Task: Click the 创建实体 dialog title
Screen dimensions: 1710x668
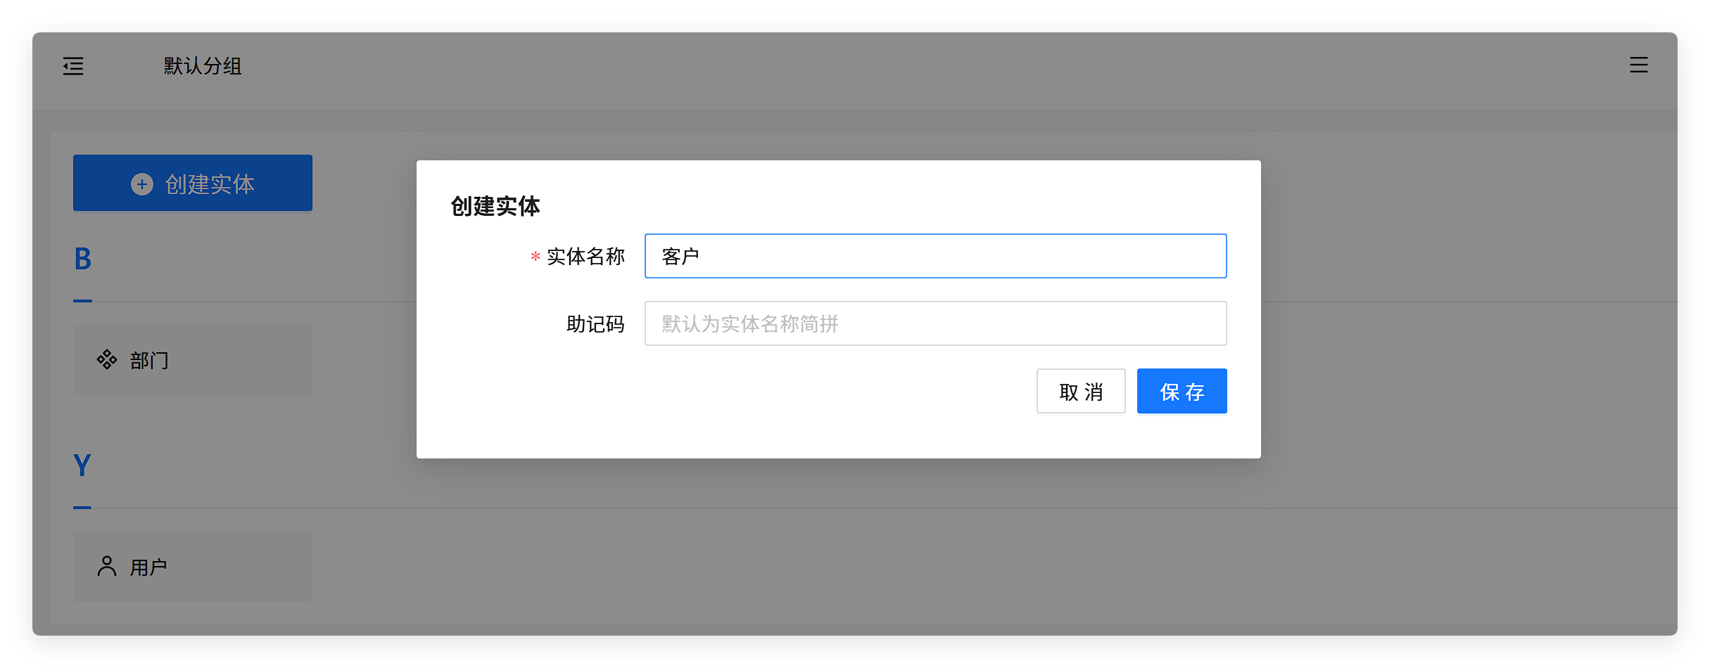Action: click(495, 207)
